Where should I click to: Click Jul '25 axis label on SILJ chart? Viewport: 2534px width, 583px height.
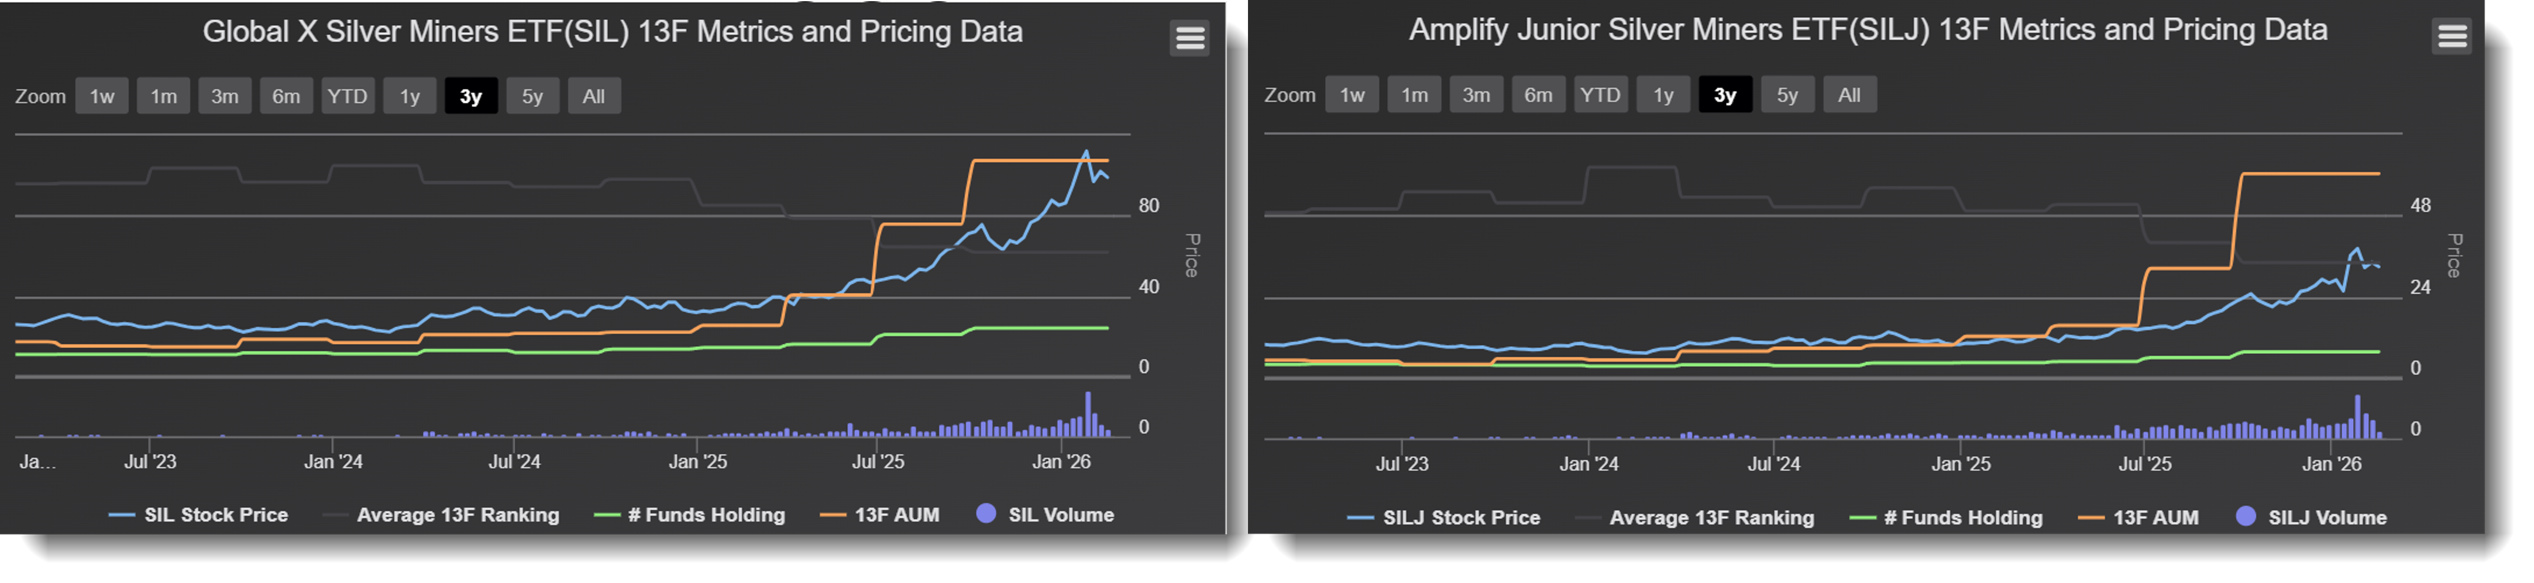2144,464
